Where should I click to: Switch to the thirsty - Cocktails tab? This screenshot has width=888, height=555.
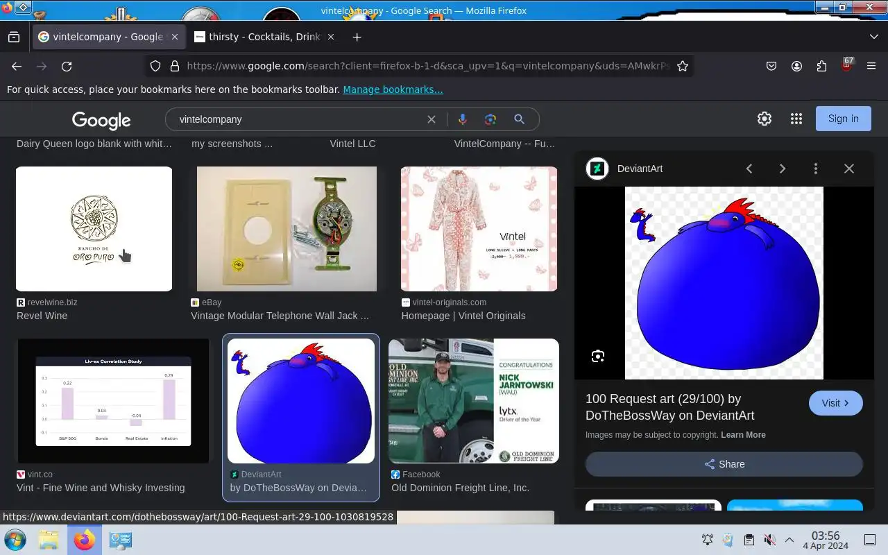(264, 37)
